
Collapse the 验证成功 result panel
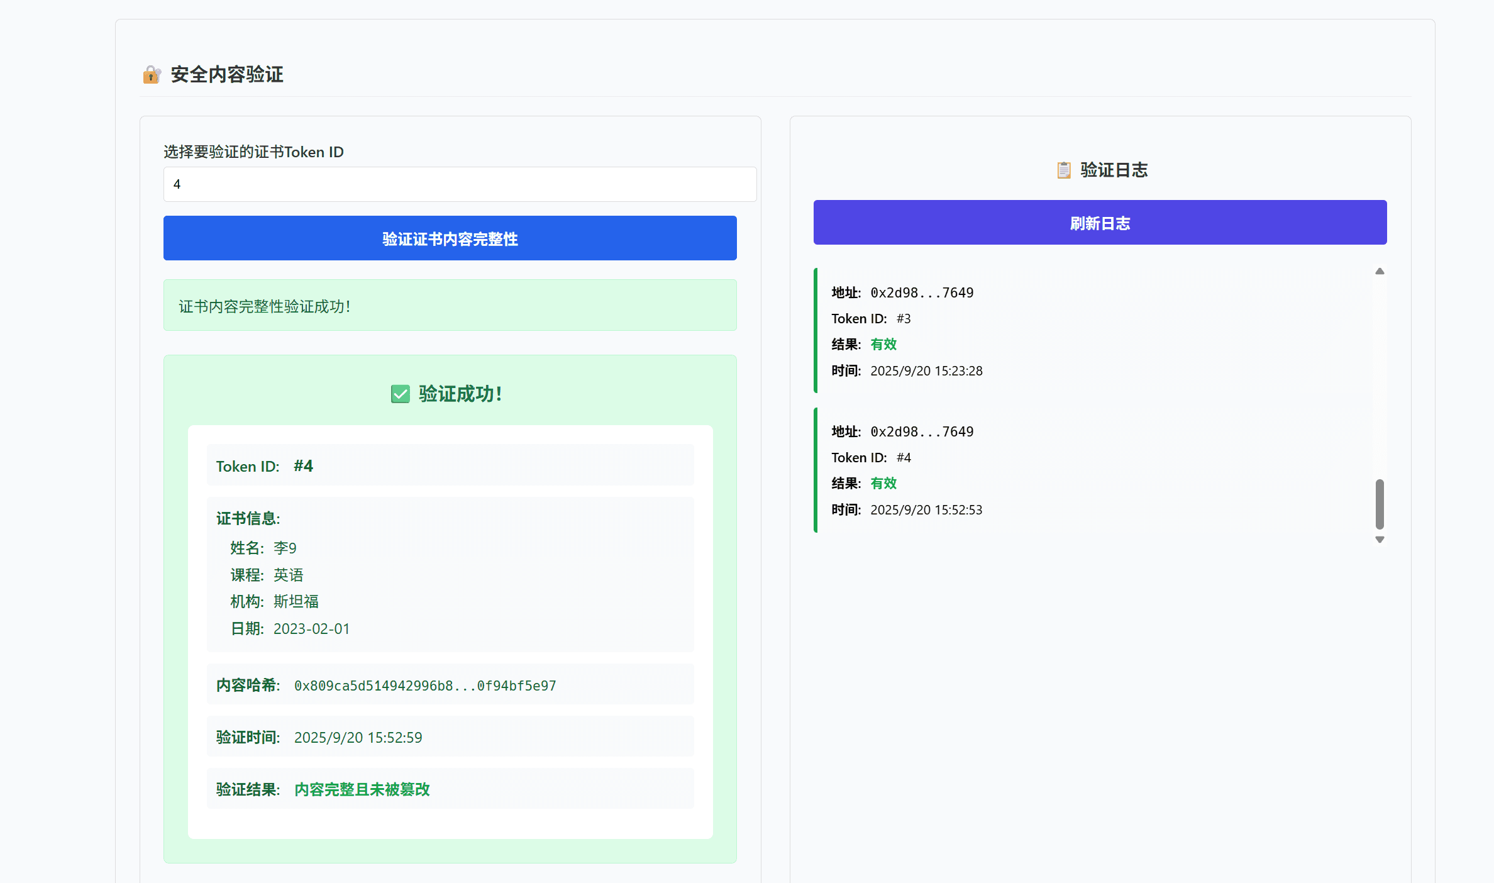click(450, 394)
